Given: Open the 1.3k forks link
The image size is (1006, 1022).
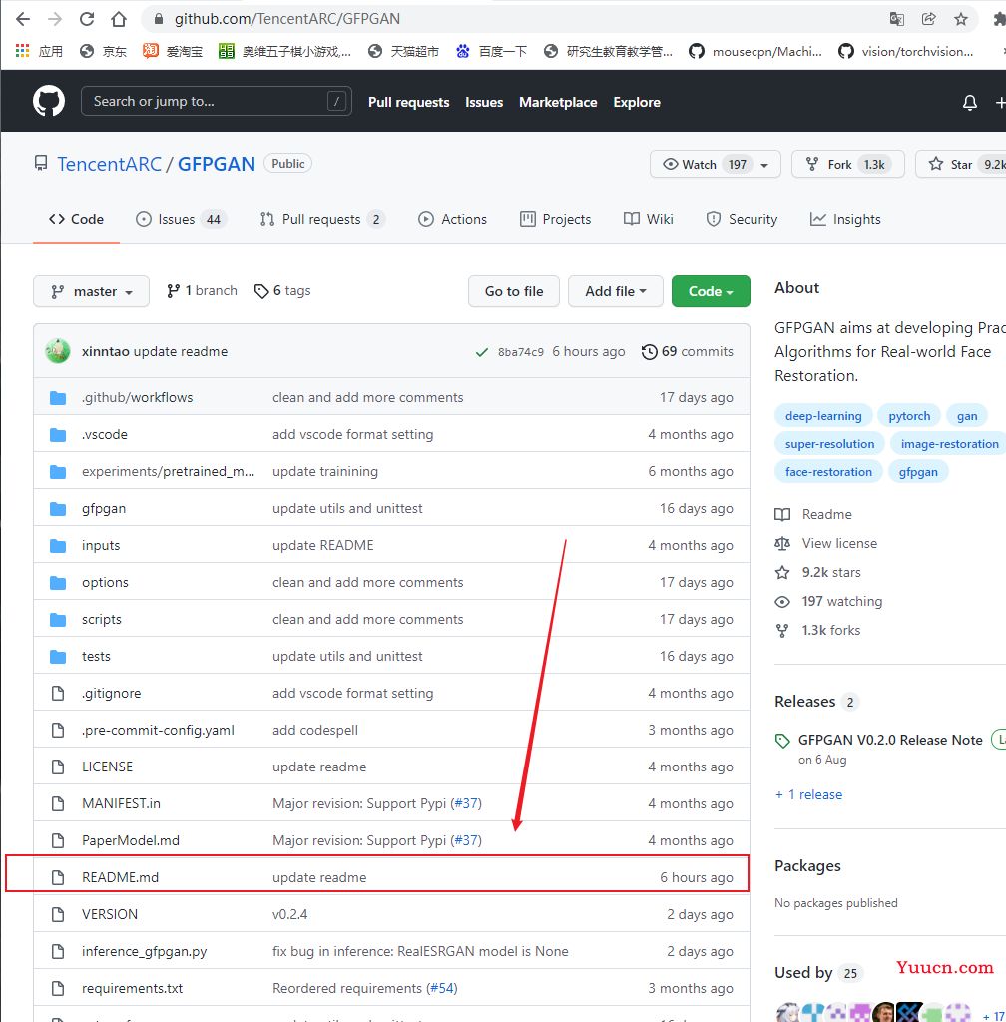Looking at the screenshot, I should tap(830, 631).
